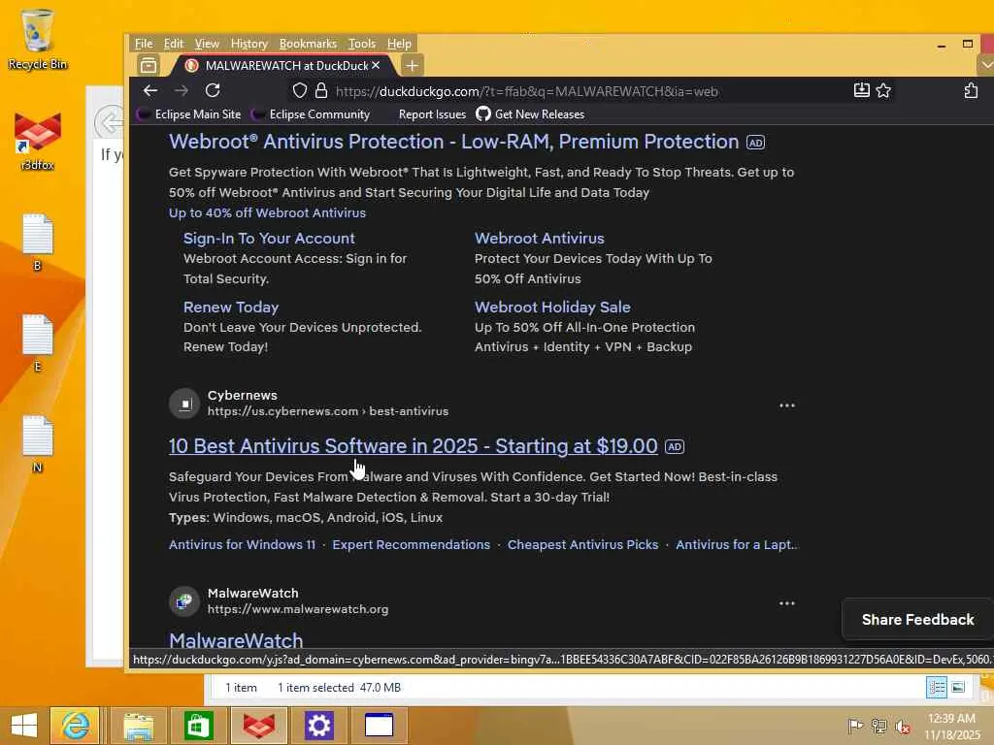Click the browser Back arrow

(150, 90)
